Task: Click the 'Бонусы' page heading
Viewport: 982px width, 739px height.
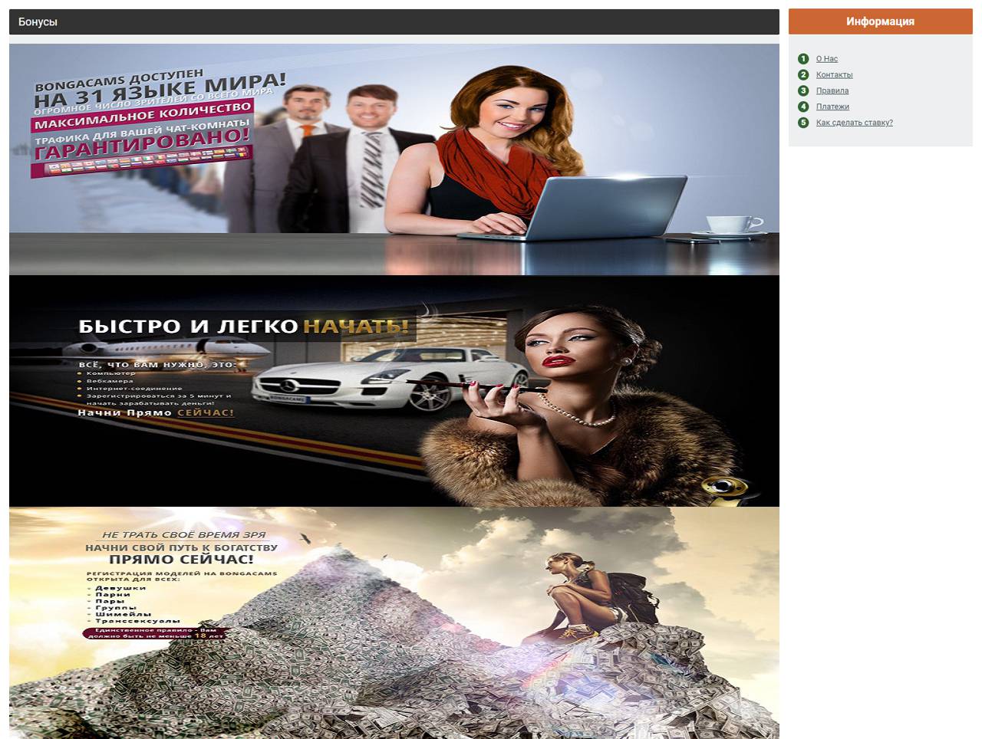Action: tap(38, 22)
